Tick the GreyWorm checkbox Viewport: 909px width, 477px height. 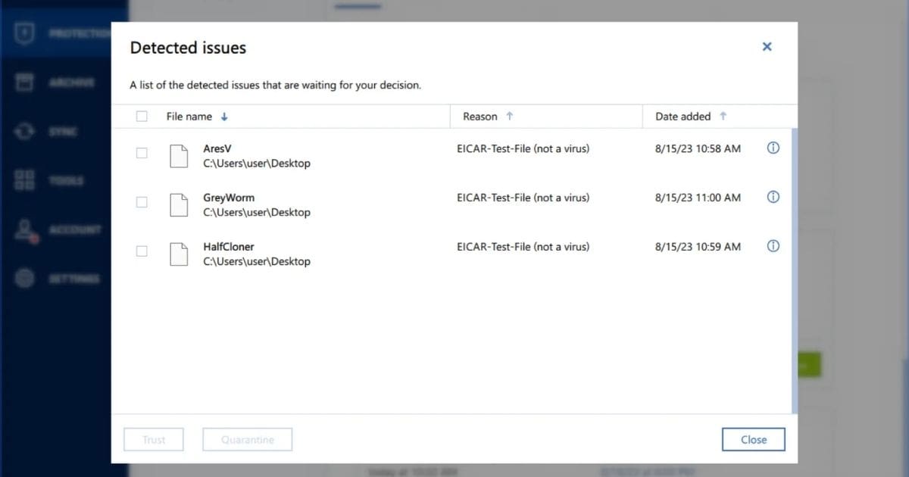(x=142, y=202)
